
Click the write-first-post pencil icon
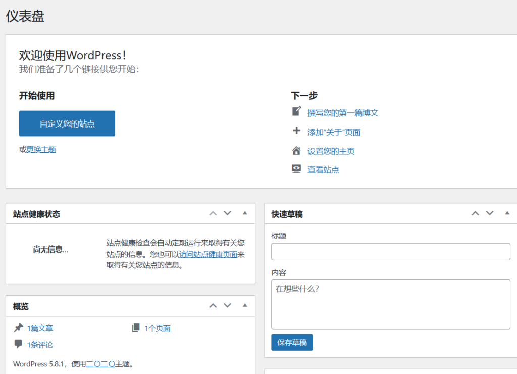tap(296, 111)
